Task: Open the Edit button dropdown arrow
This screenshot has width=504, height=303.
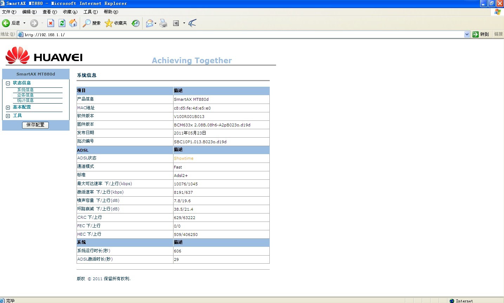Action: pos(184,23)
